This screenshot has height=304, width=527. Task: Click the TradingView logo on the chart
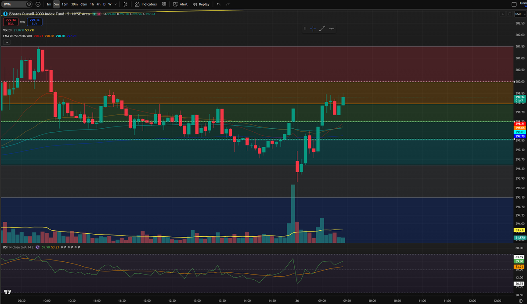click(x=7, y=292)
